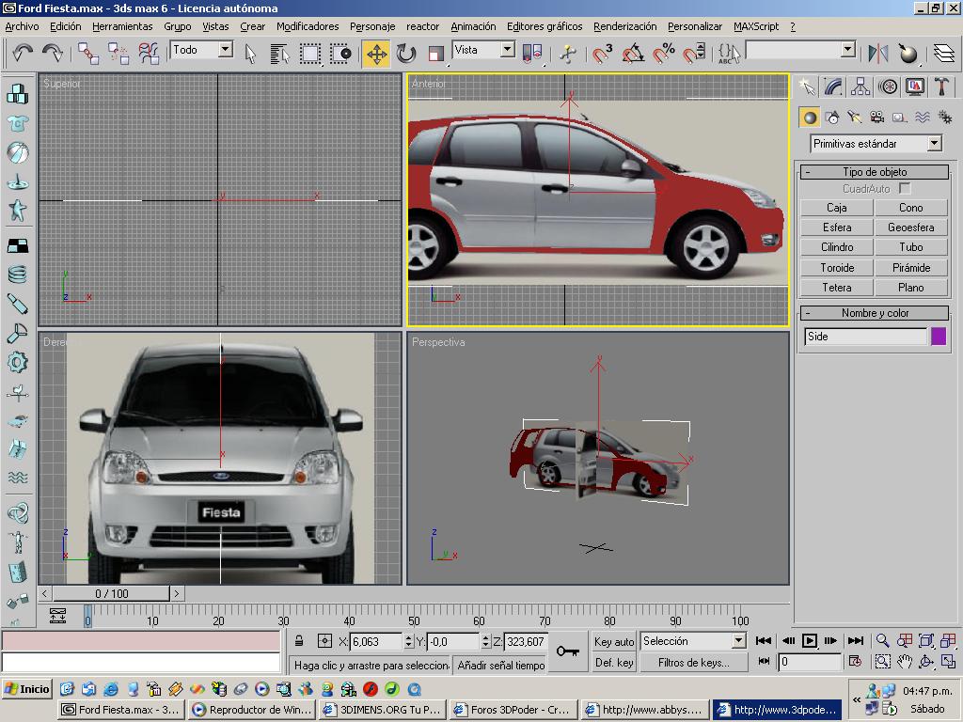
Task: Choose the Rectangular Selection Region tool
Action: pyautogui.click(x=310, y=54)
